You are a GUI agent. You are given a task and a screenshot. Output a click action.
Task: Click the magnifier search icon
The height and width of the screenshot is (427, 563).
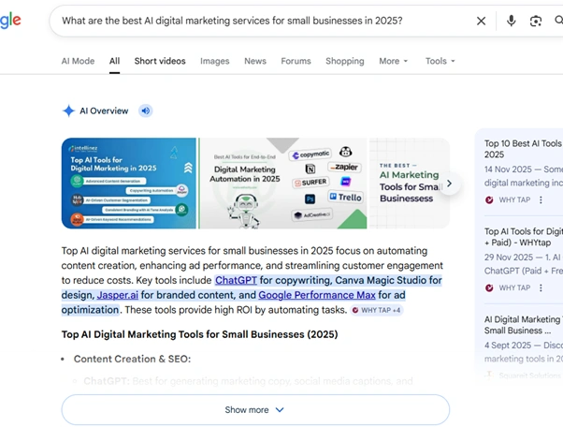tap(559, 21)
